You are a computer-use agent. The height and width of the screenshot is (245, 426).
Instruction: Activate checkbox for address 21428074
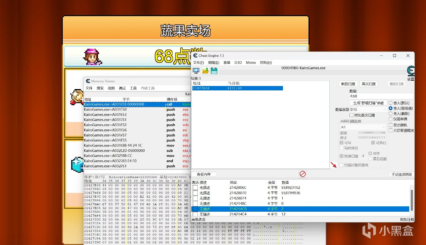(x=195, y=198)
